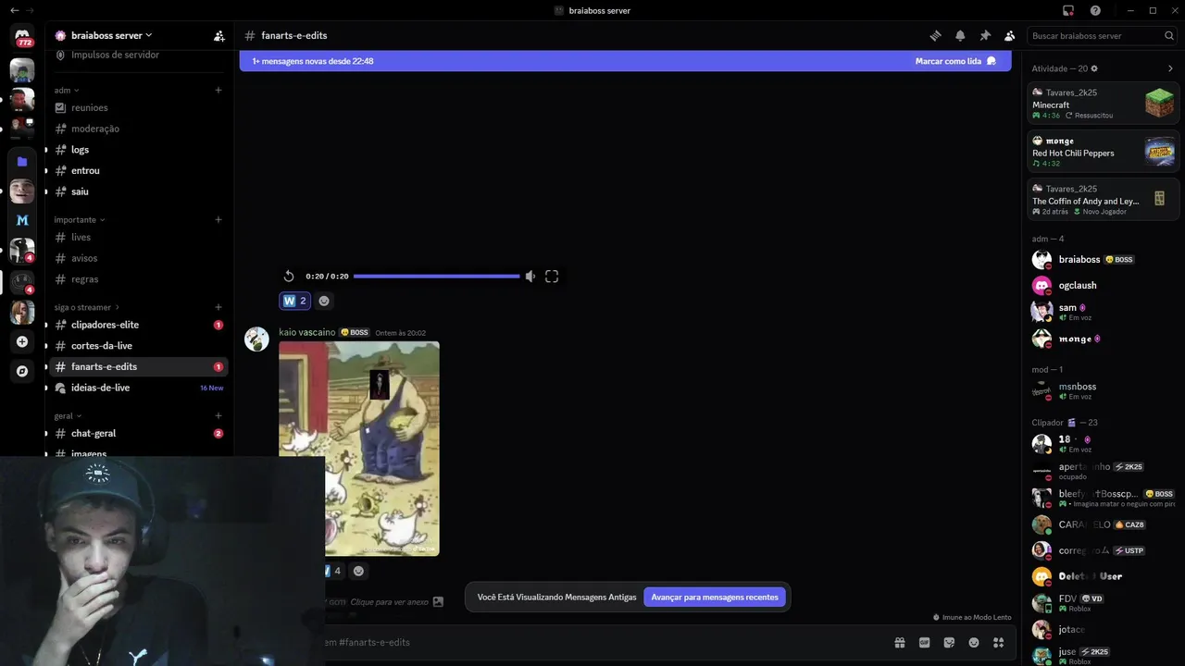Toggle member list visibility icon
Image resolution: width=1185 pixels, height=666 pixels.
coord(1010,36)
